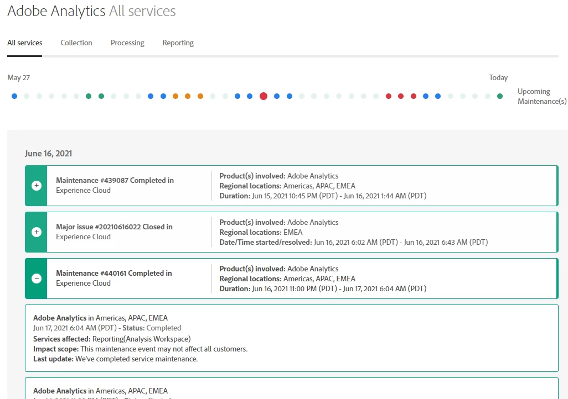The height and width of the screenshot is (399, 568).
Task: Select the rightmost orange timeline dot
Action: pyautogui.click(x=200, y=96)
